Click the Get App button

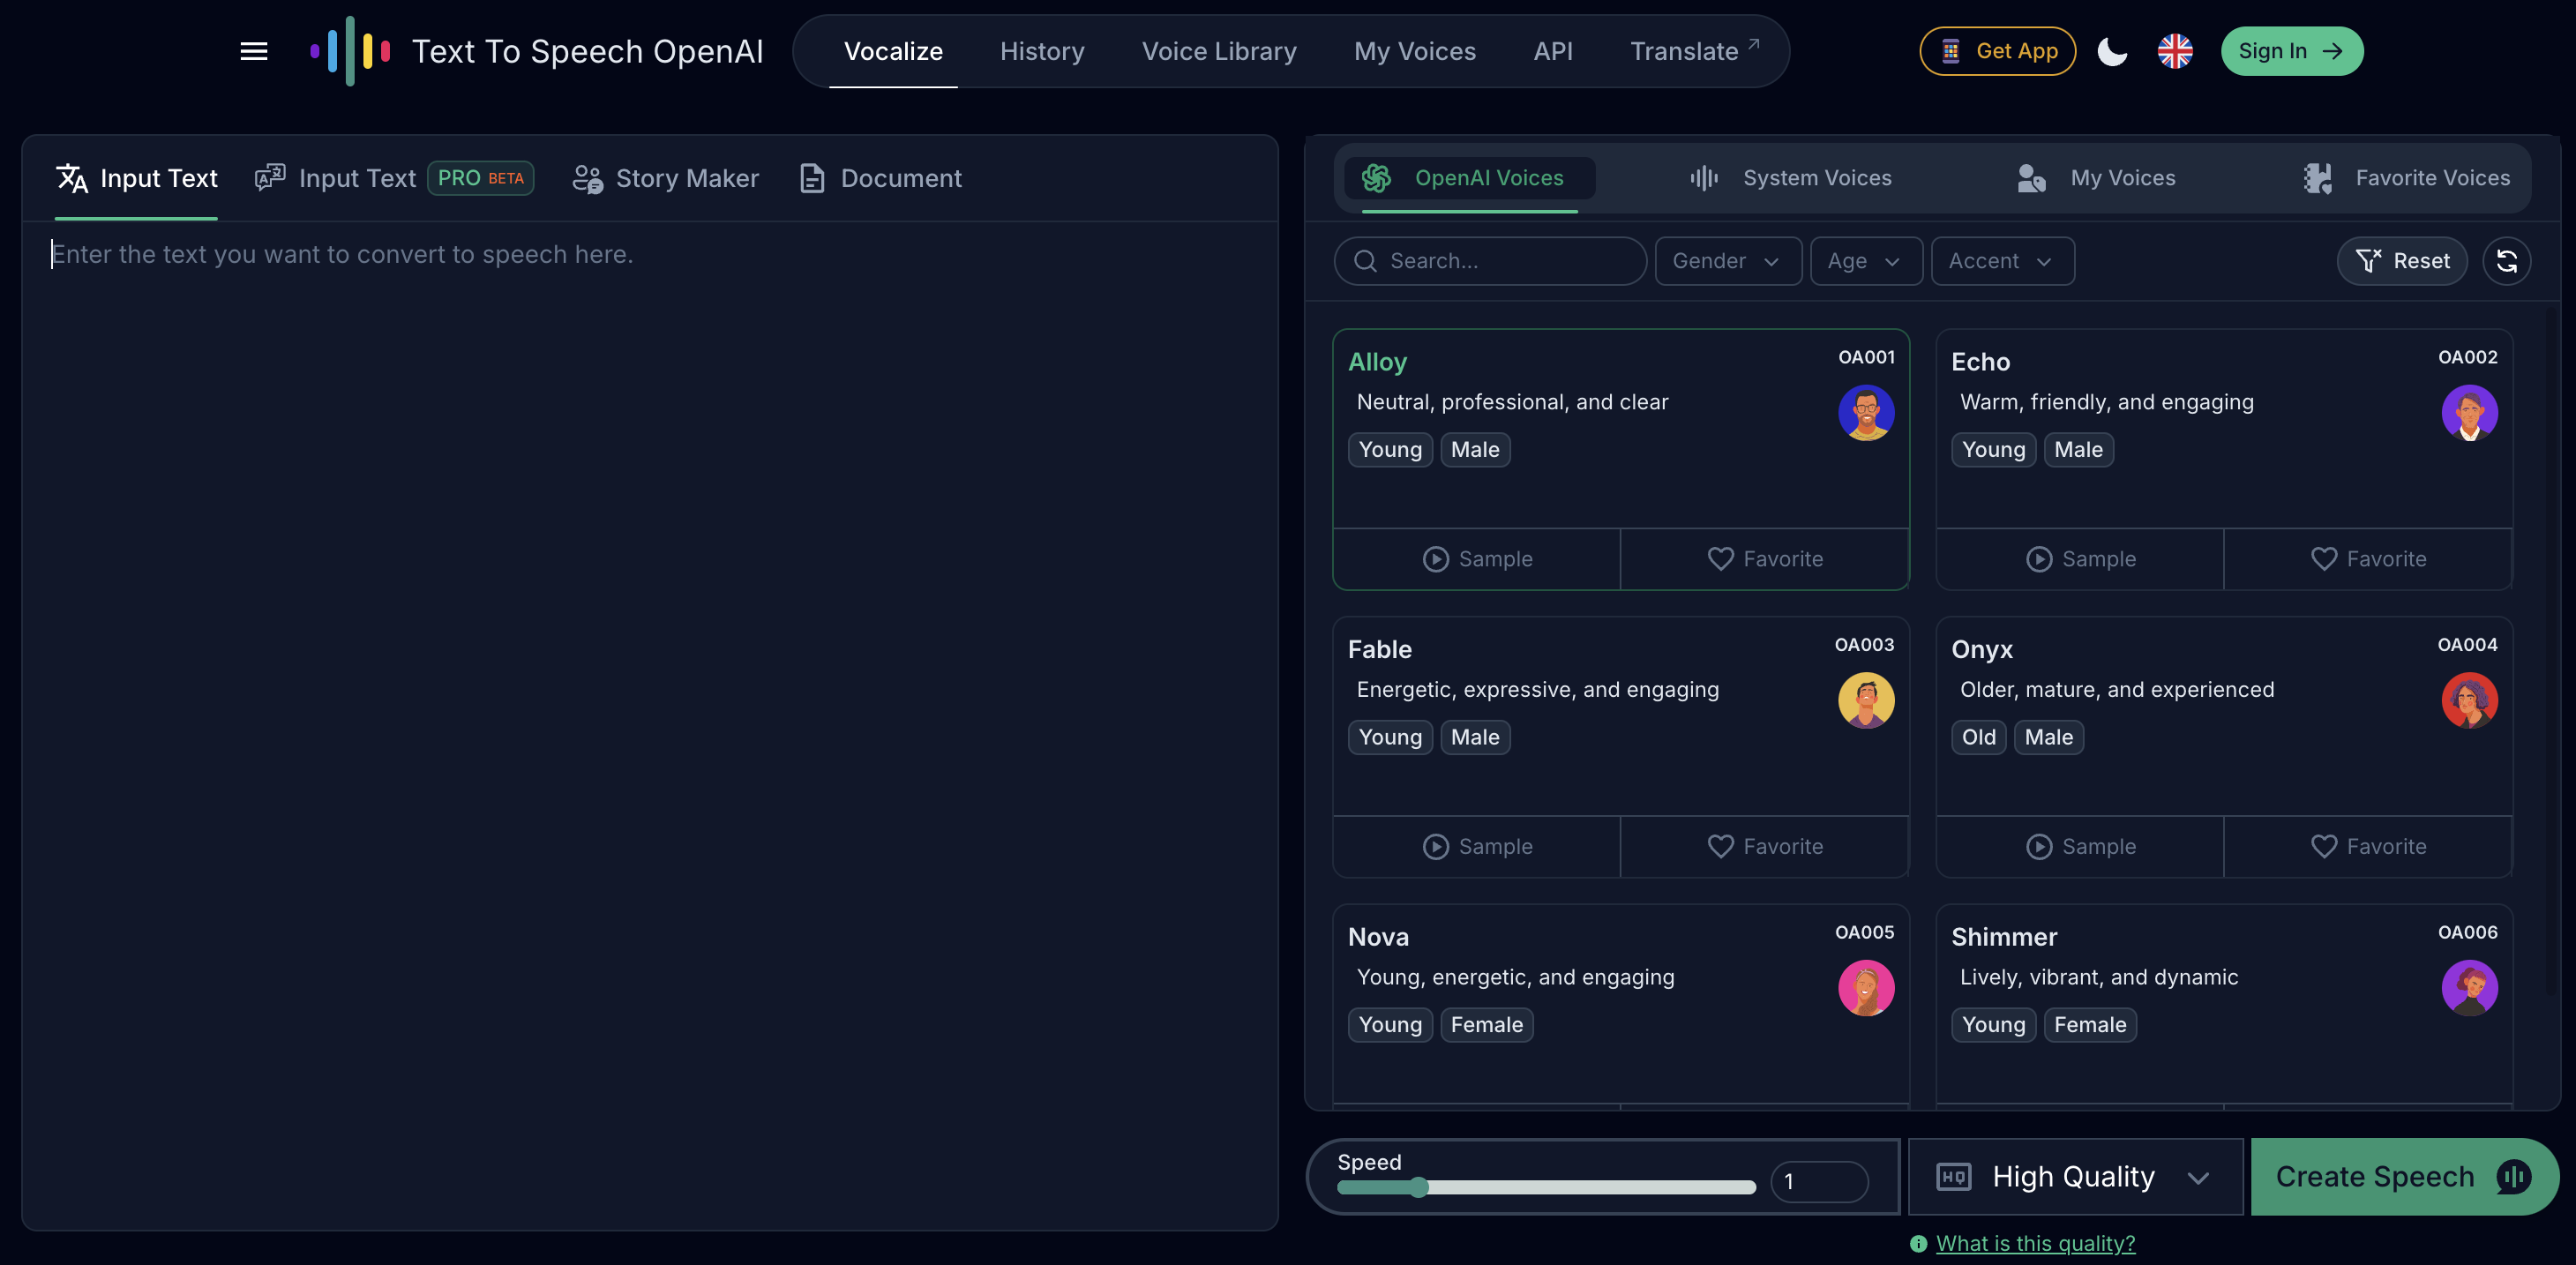pos(1997,51)
